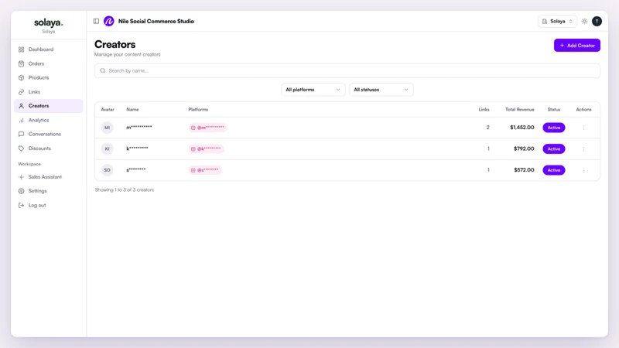Click Active status badge for MI creator
The width and height of the screenshot is (619, 348).
click(553, 128)
